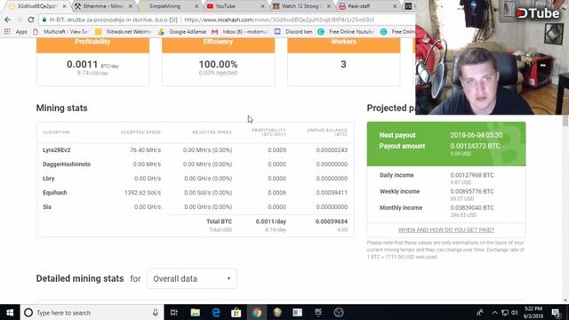The image size is (569, 320).
Task: Click WHEN AND HOW DO YOU GET PAID link
Action: point(446,229)
